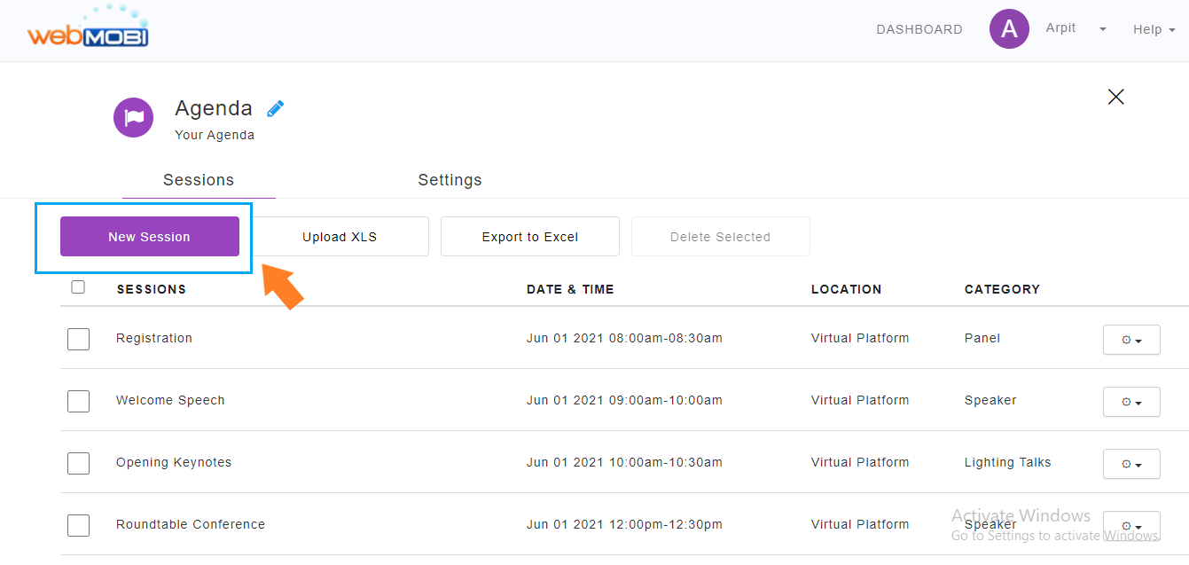Image resolution: width=1189 pixels, height=565 pixels.
Task: Click date Jun 01 2021 12:00pm-12:30pm
Action: 624,524
